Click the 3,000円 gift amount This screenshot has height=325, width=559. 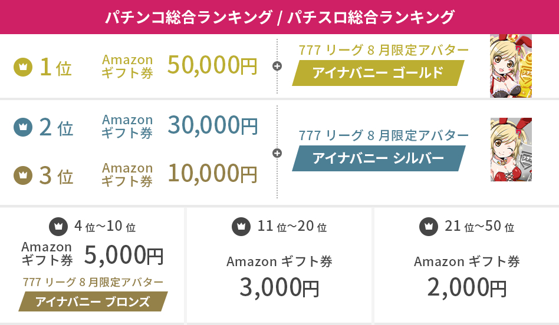tap(279, 287)
